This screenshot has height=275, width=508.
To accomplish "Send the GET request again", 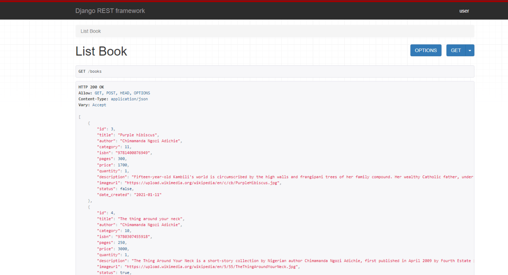I will tap(456, 50).
